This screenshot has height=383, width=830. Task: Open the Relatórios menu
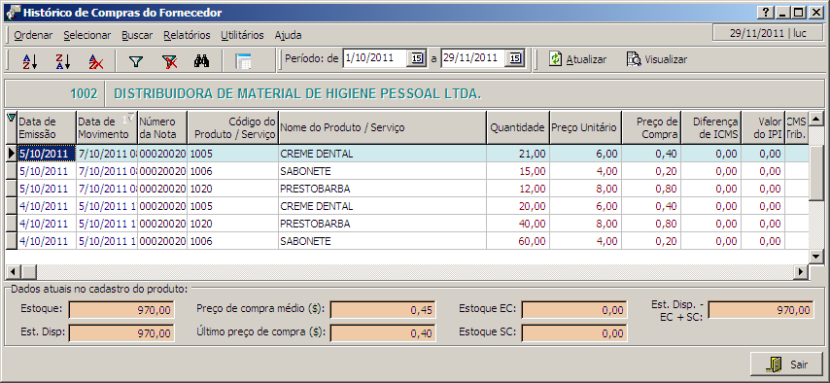coord(187,36)
